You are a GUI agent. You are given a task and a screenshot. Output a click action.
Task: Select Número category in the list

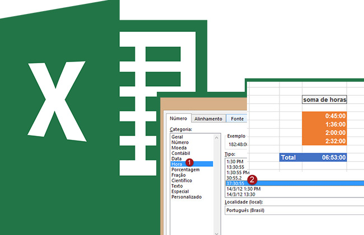point(180,142)
